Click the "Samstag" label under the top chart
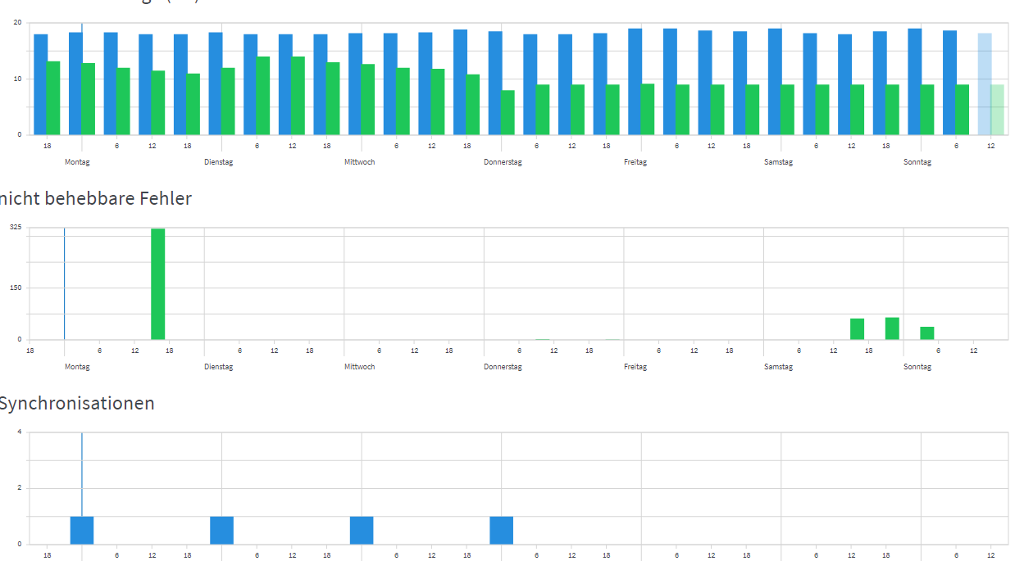Viewport: 1015px width, 561px height. [778, 162]
